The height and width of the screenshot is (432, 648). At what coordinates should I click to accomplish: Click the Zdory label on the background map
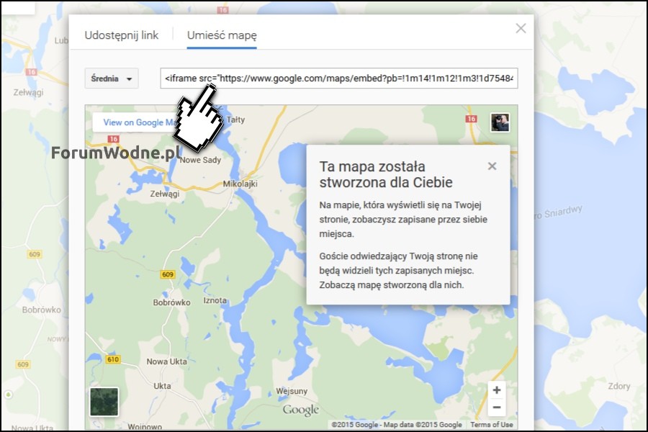(619, 386)
